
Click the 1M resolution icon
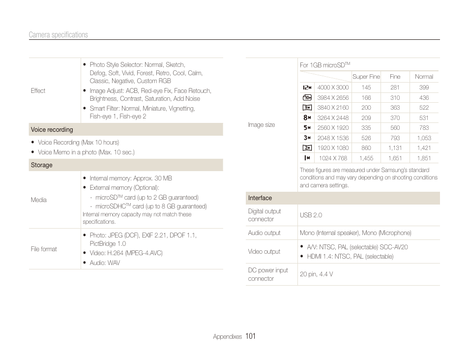[307, 158]
